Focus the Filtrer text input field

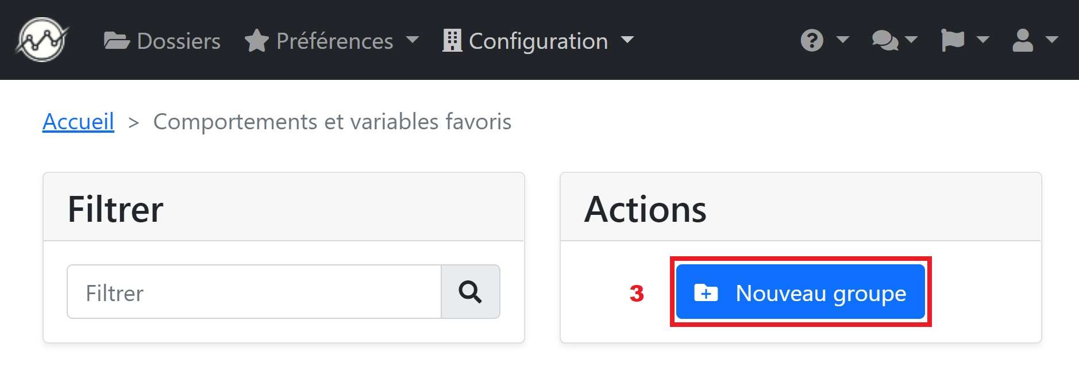(254, 292)
